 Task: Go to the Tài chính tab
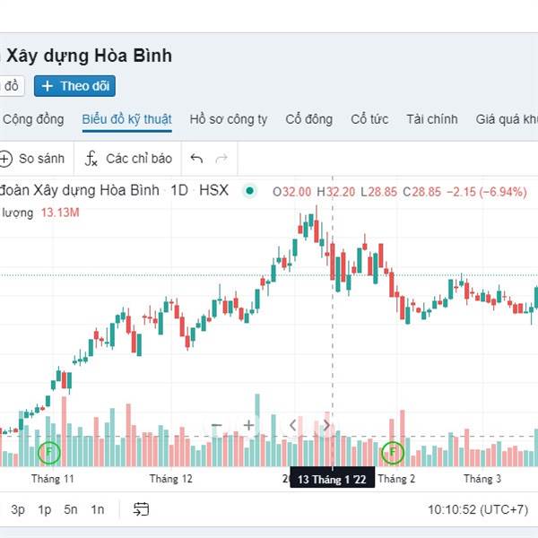click(x=432, y=119)
